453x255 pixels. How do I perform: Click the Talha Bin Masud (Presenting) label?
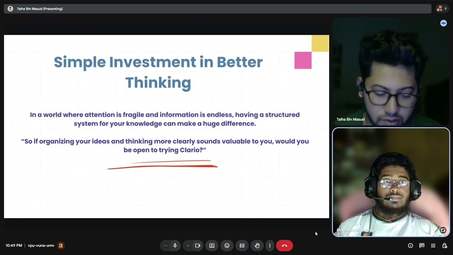40,9
